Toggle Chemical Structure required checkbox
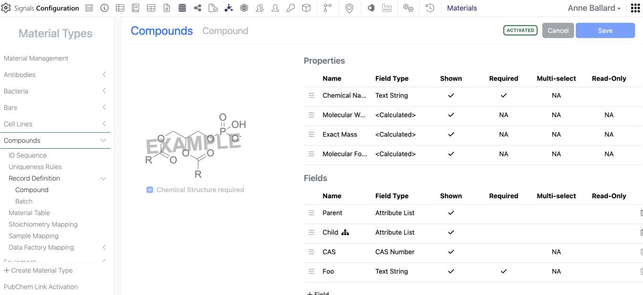This screenshot has width=643, height=295. tap(150, 190)
